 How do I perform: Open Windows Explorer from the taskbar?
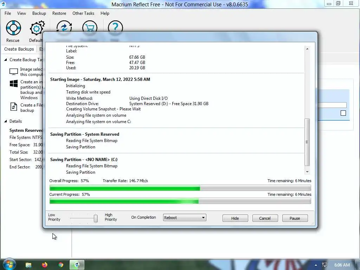pyautogui.click(x=28, y=265)
